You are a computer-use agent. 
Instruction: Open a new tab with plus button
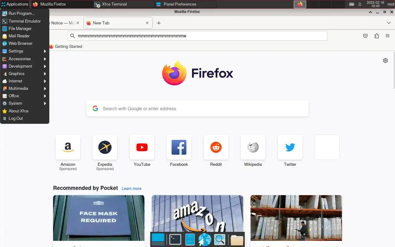point(159,23)
